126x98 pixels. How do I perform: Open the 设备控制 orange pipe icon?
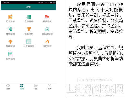click(x=29, y=29)
